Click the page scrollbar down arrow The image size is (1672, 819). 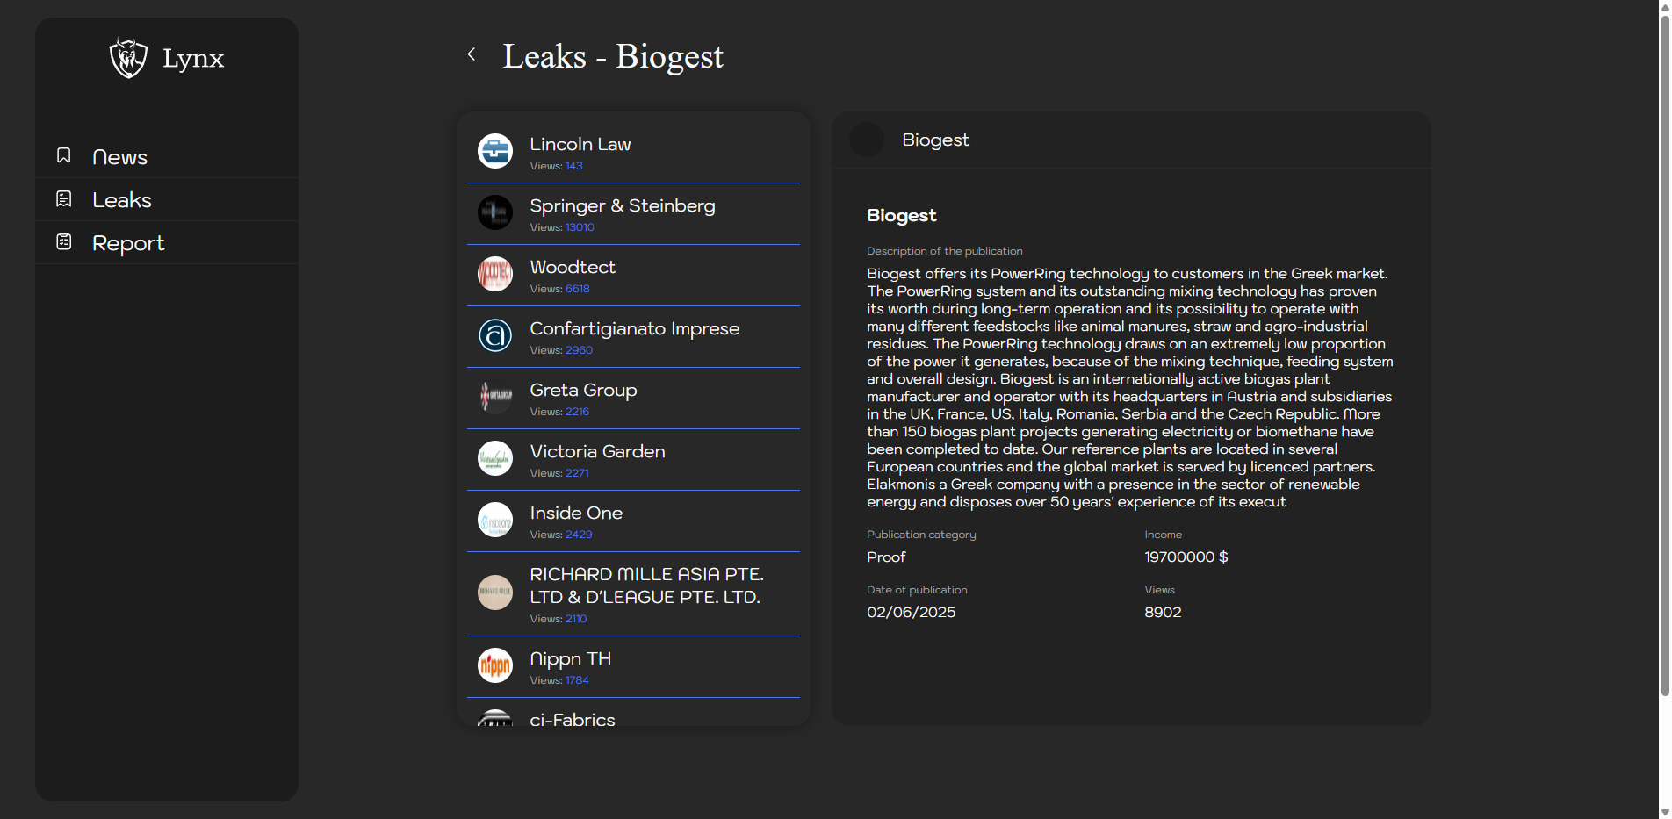(1665, 812)
